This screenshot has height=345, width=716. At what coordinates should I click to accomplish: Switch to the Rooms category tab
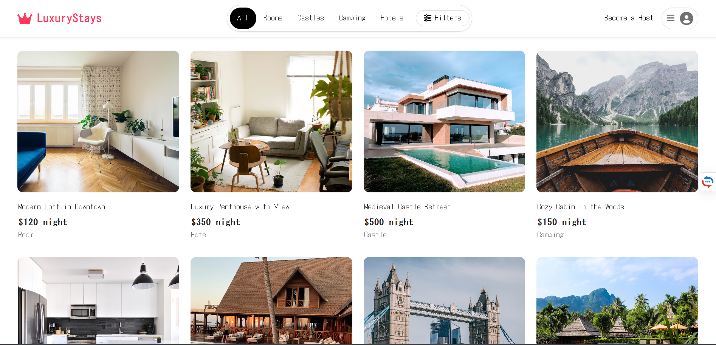pos(273,18)
